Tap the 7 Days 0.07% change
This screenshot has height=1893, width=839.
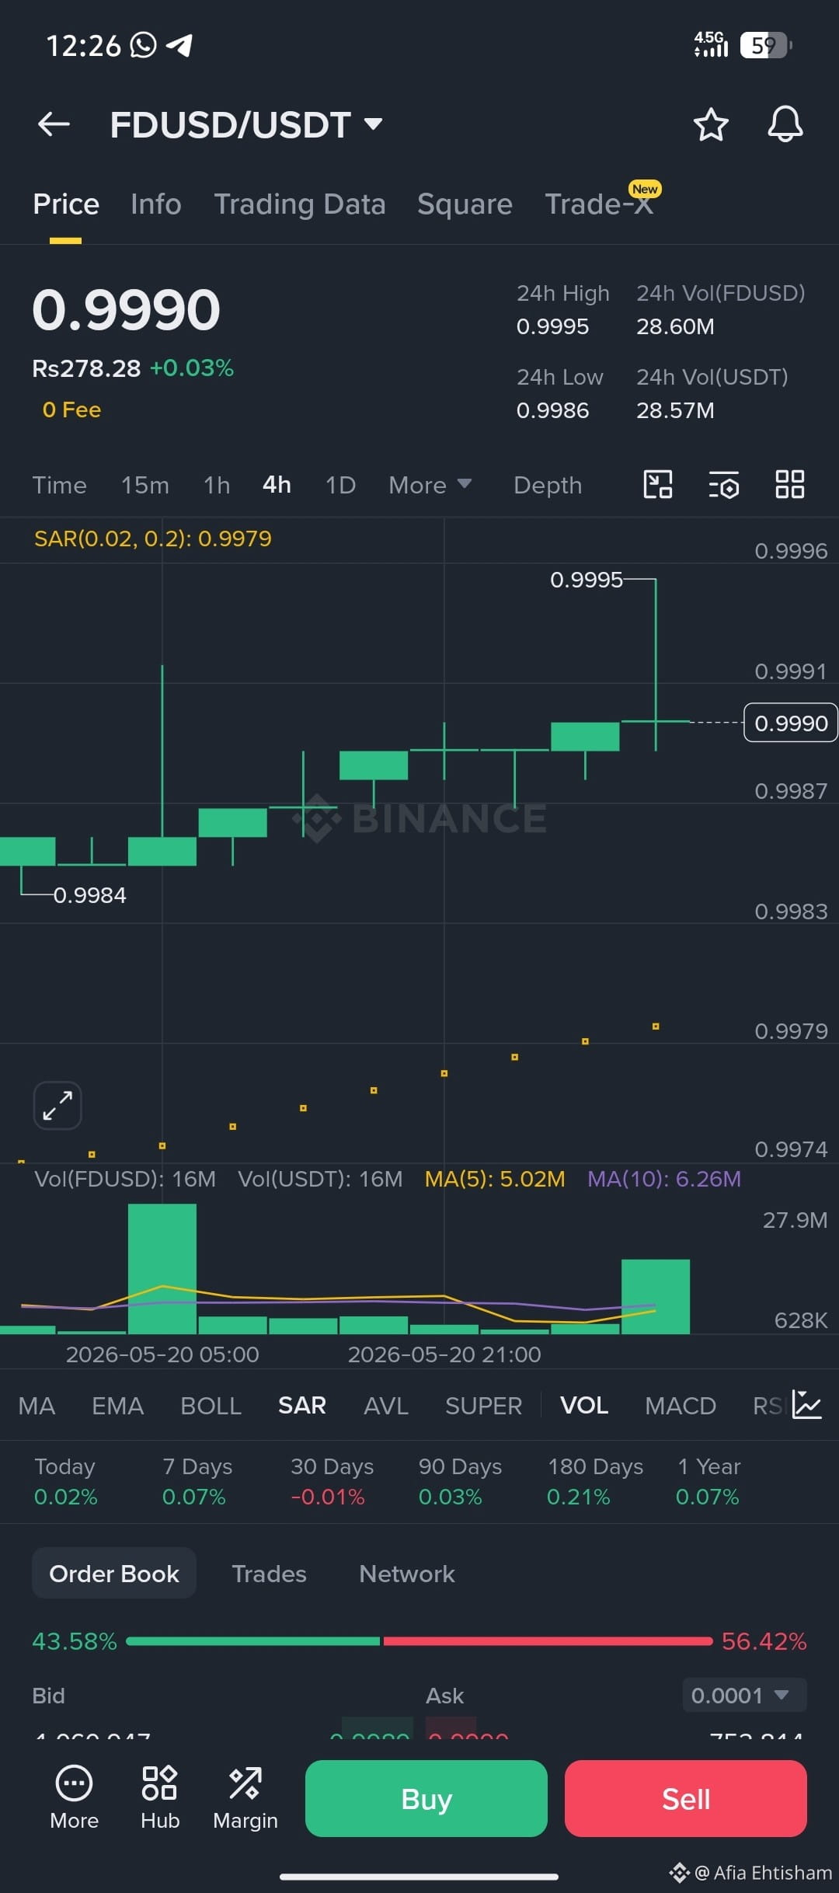coord(197,1481)
